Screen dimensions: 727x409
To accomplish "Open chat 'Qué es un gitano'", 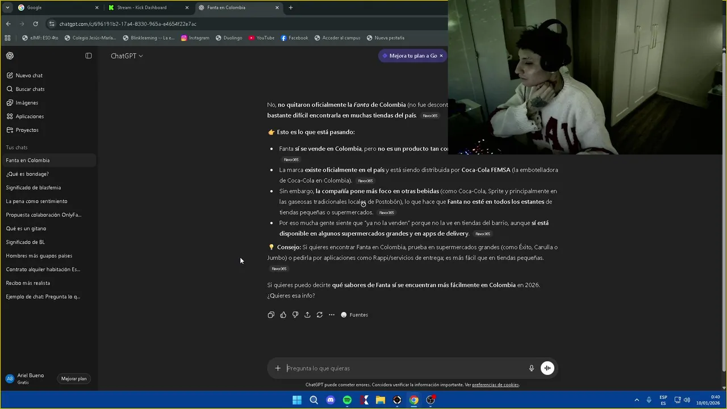I will 48,228.
